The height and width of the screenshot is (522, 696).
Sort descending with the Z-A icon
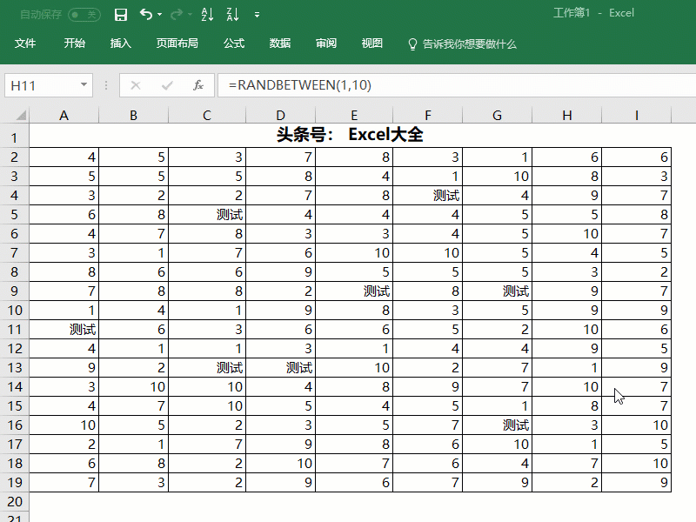point(232,15)
